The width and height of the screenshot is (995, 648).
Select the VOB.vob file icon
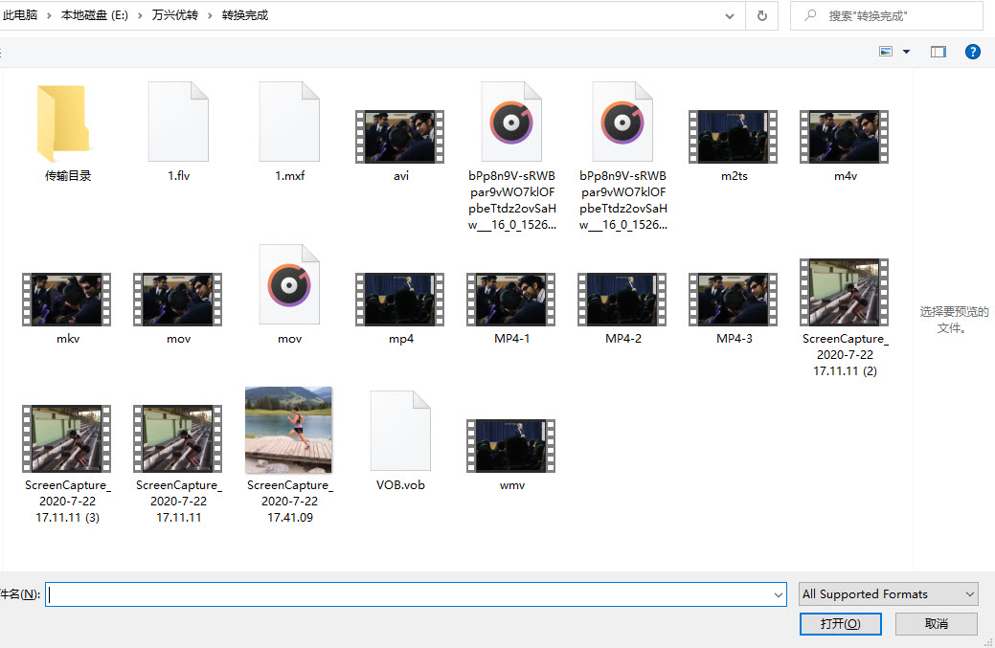coord(400,431)
